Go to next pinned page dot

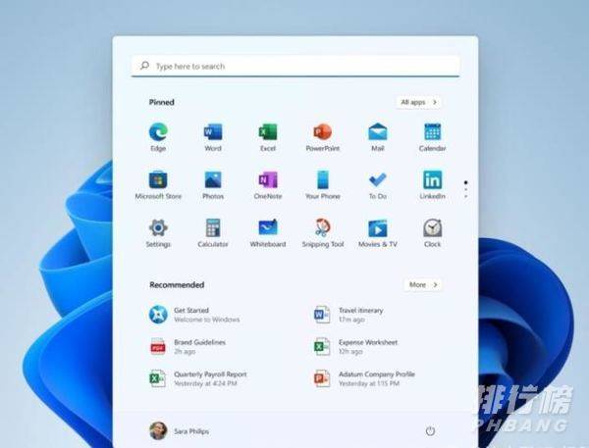(465, 189)
